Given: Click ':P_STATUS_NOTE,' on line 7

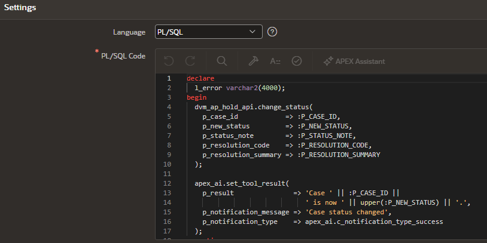Looking at the screenshot, I should [327, 136].
